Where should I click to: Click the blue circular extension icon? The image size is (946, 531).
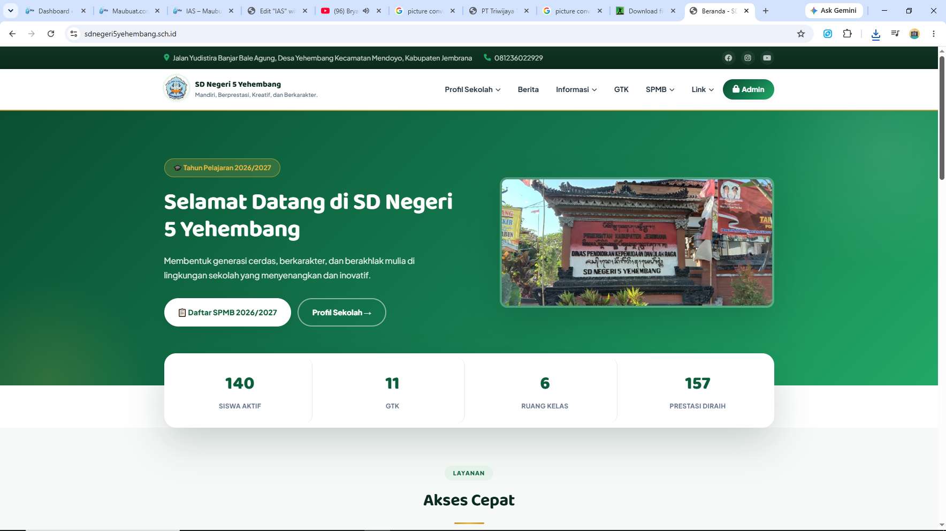coord(828,34)
